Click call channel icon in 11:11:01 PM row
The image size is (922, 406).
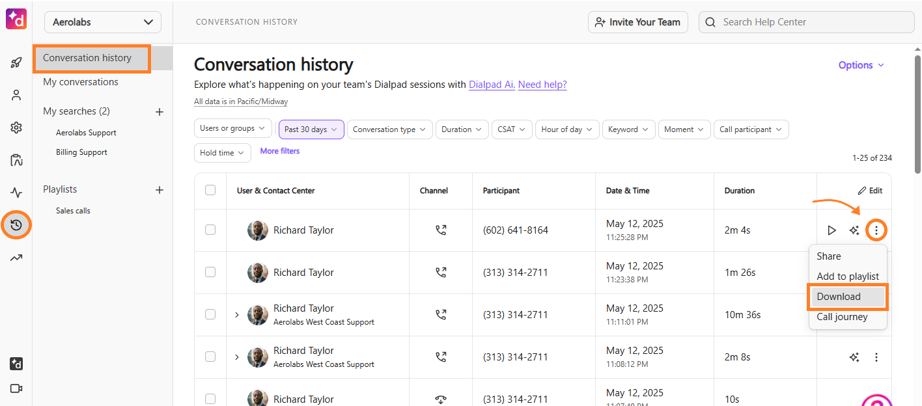pos(441,315)
